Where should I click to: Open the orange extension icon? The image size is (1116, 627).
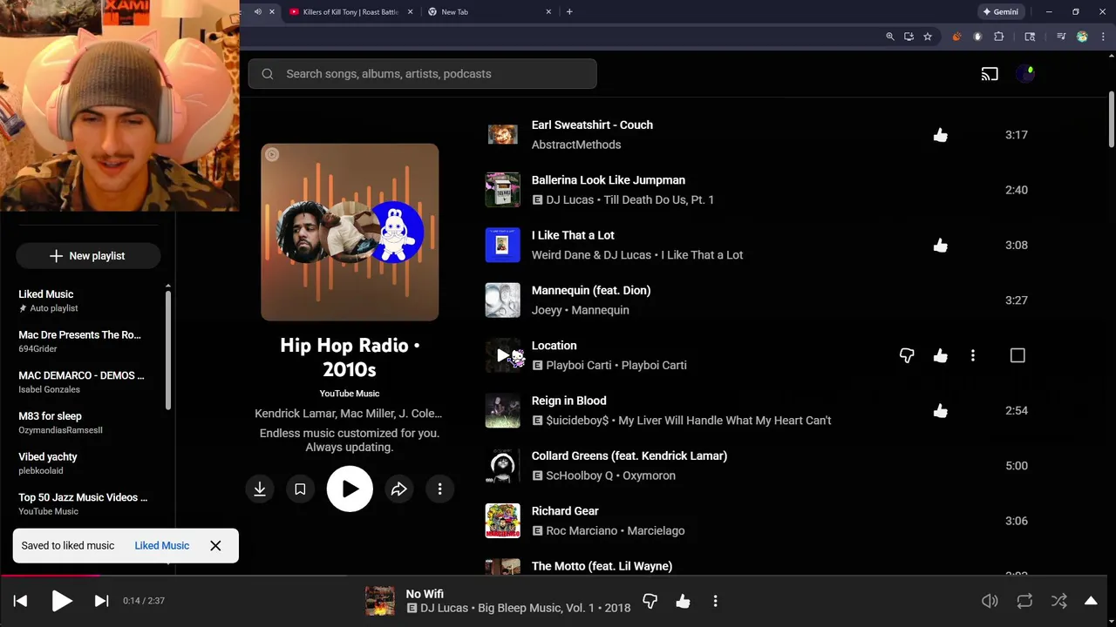[x=956, y=37]
